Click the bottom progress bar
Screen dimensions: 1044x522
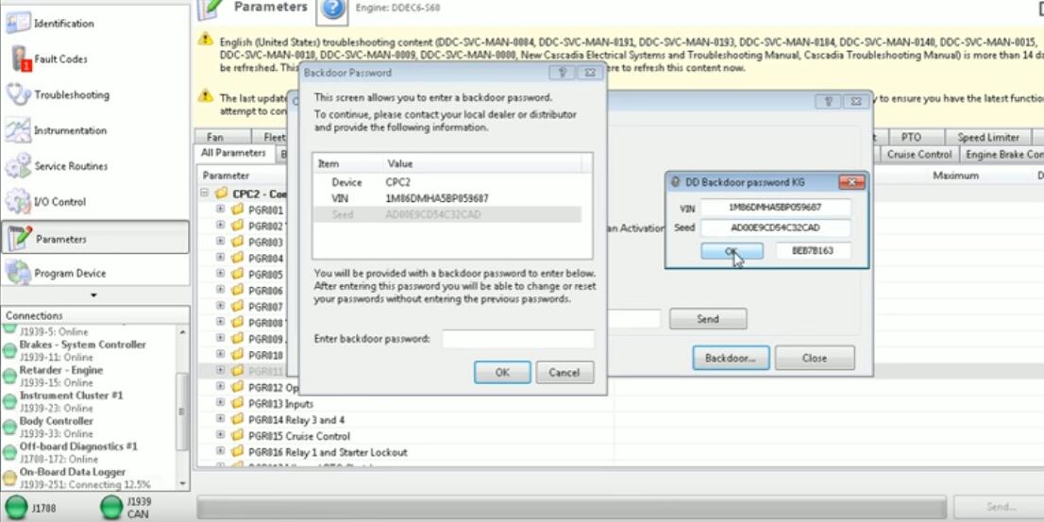pos(571,507)
